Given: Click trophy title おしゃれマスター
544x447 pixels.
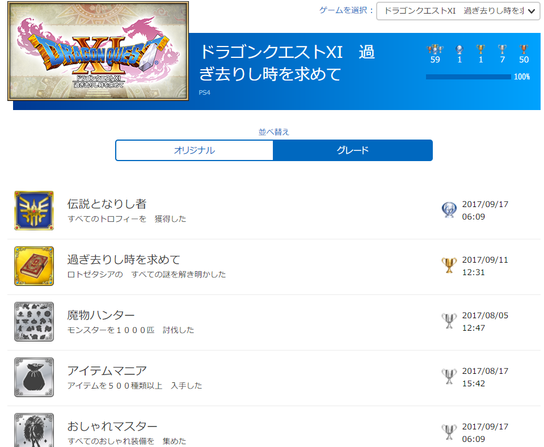Looking at the screenshot, I should 112,426.
